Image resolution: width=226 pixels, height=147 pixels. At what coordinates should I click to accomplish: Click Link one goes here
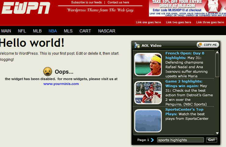[x=148, y=22]
